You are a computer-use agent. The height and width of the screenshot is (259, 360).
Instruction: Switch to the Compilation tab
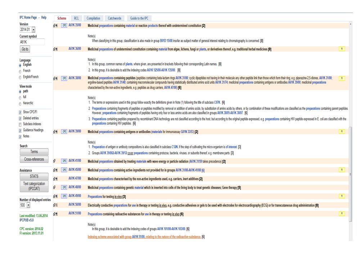click(x=93, y=18)
